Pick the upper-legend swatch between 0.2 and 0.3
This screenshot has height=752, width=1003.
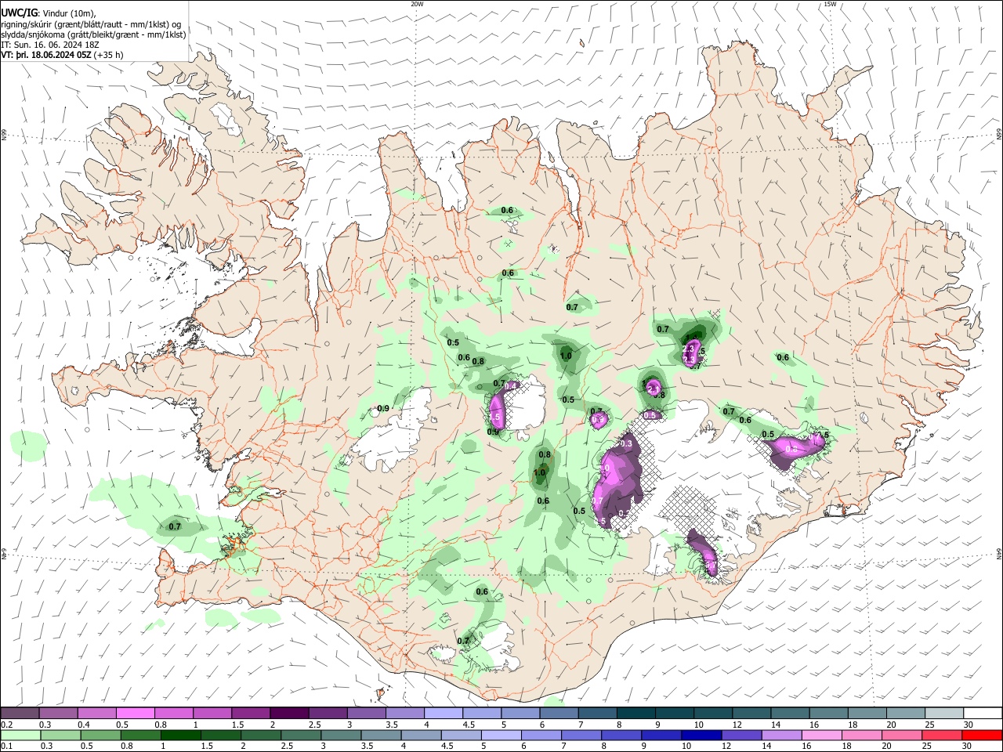20,714
